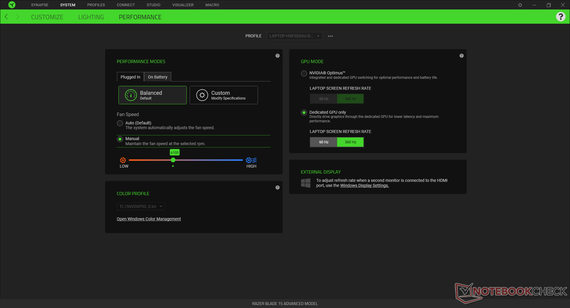Minimize the Synapse window
The image size is (570, 308).
pyautogui.click(x=534, y=5)
